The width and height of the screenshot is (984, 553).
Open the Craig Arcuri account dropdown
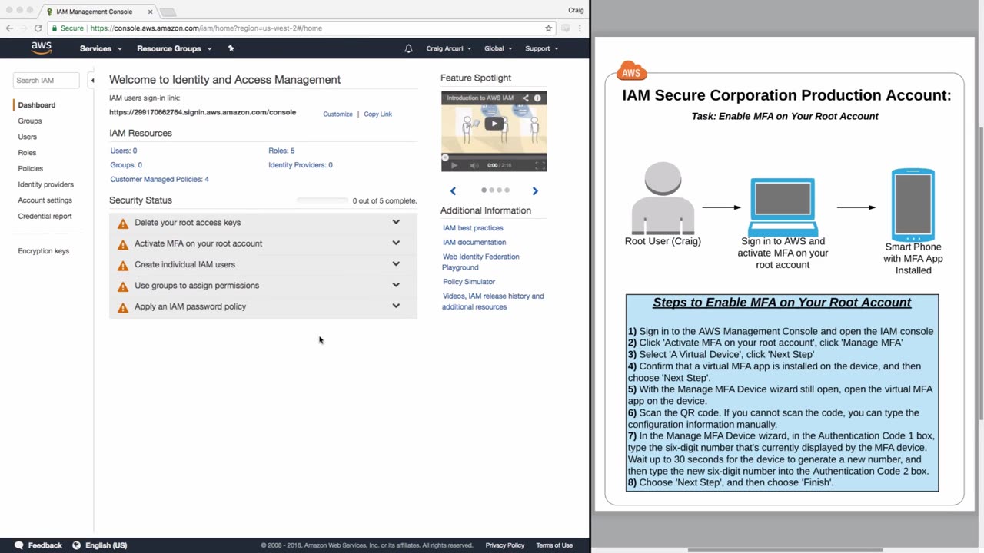(449, 48)
